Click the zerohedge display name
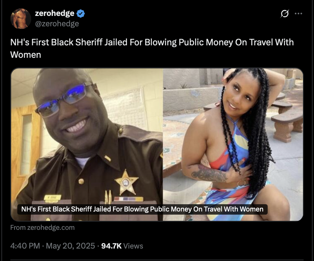 55,13
